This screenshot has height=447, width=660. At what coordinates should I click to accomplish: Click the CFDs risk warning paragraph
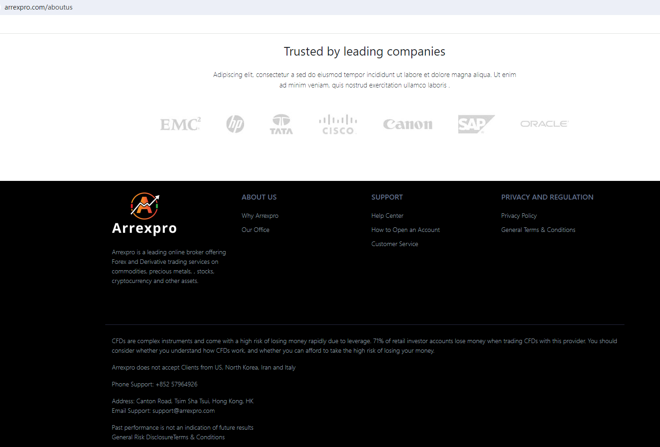364,346
